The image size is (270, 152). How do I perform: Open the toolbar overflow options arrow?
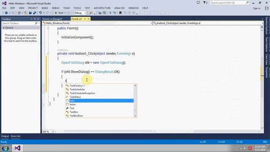coord(137,14)
